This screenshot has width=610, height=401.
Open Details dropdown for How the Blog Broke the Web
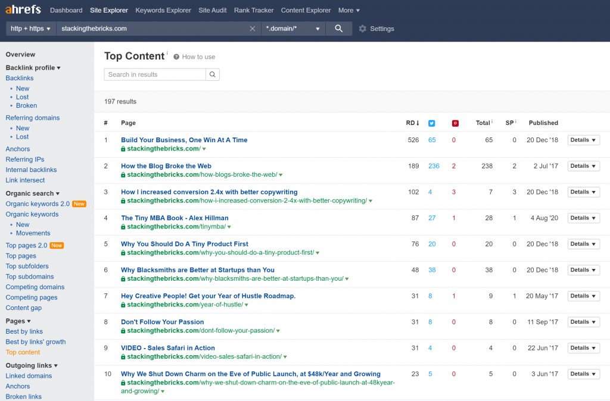(x=584, y=166)
